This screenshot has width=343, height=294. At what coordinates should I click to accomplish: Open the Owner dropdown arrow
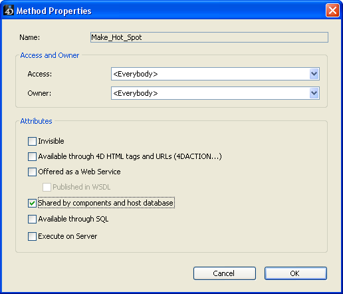[314, 93]
